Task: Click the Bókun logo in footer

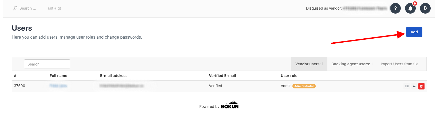Action: point(230,105)
